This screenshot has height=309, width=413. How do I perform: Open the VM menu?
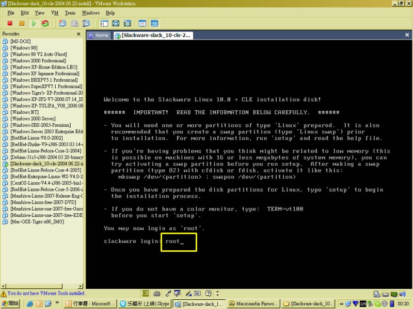pyautogui.click(x=55, y=12)
